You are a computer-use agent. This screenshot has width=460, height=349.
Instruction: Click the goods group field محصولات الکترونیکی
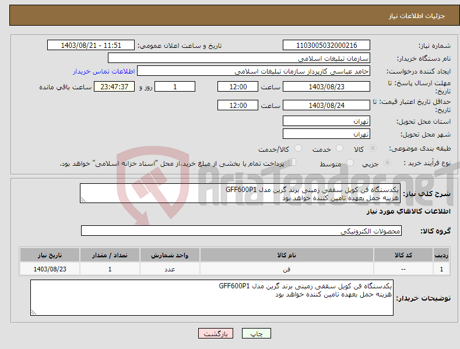click(241, 231)
